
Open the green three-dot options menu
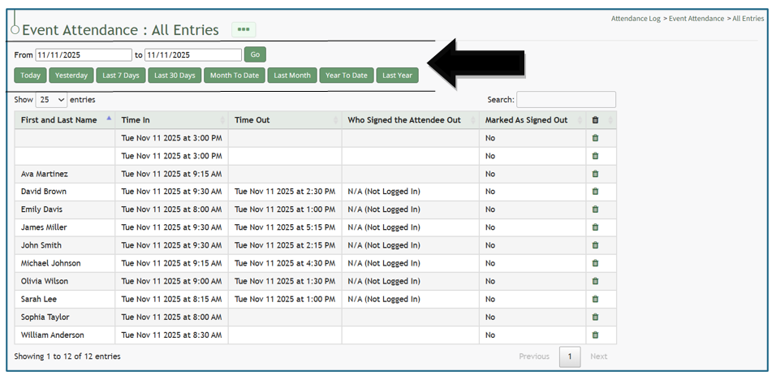pos(244,30)
